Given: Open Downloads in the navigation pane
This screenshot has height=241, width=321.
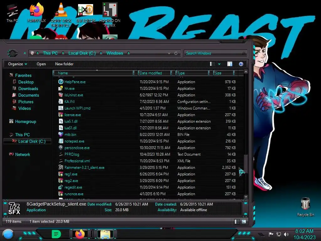Looking at the screenshot, I should click(x=28, y=88).
